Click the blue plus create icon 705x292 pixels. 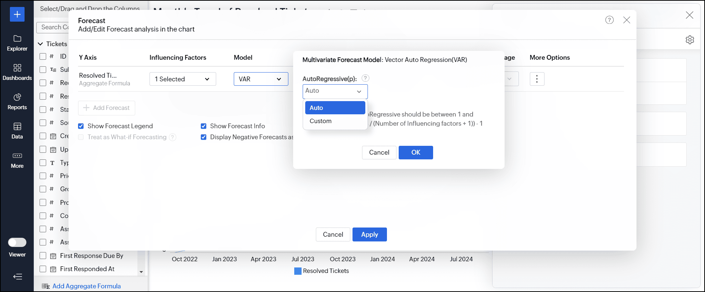pyautogui.click(x=17, y=14)
